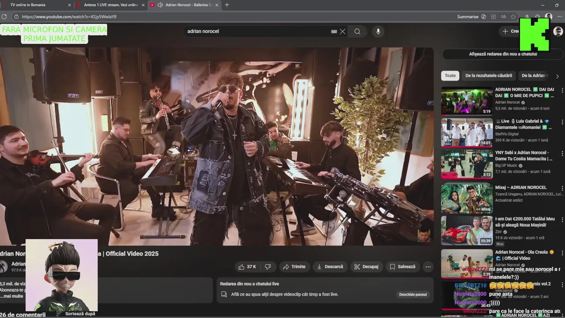The width and height of the screenshot is (565, 318).
Task: Clear the search text with the X icon
Action: 343,31
